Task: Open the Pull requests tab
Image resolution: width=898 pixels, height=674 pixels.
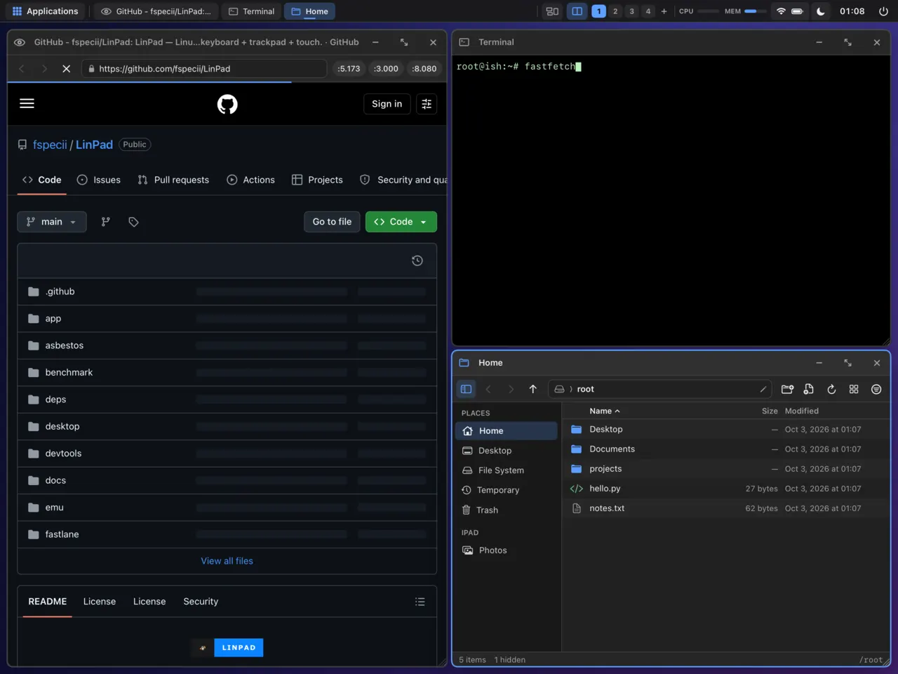Action: [x=173, y=180]
